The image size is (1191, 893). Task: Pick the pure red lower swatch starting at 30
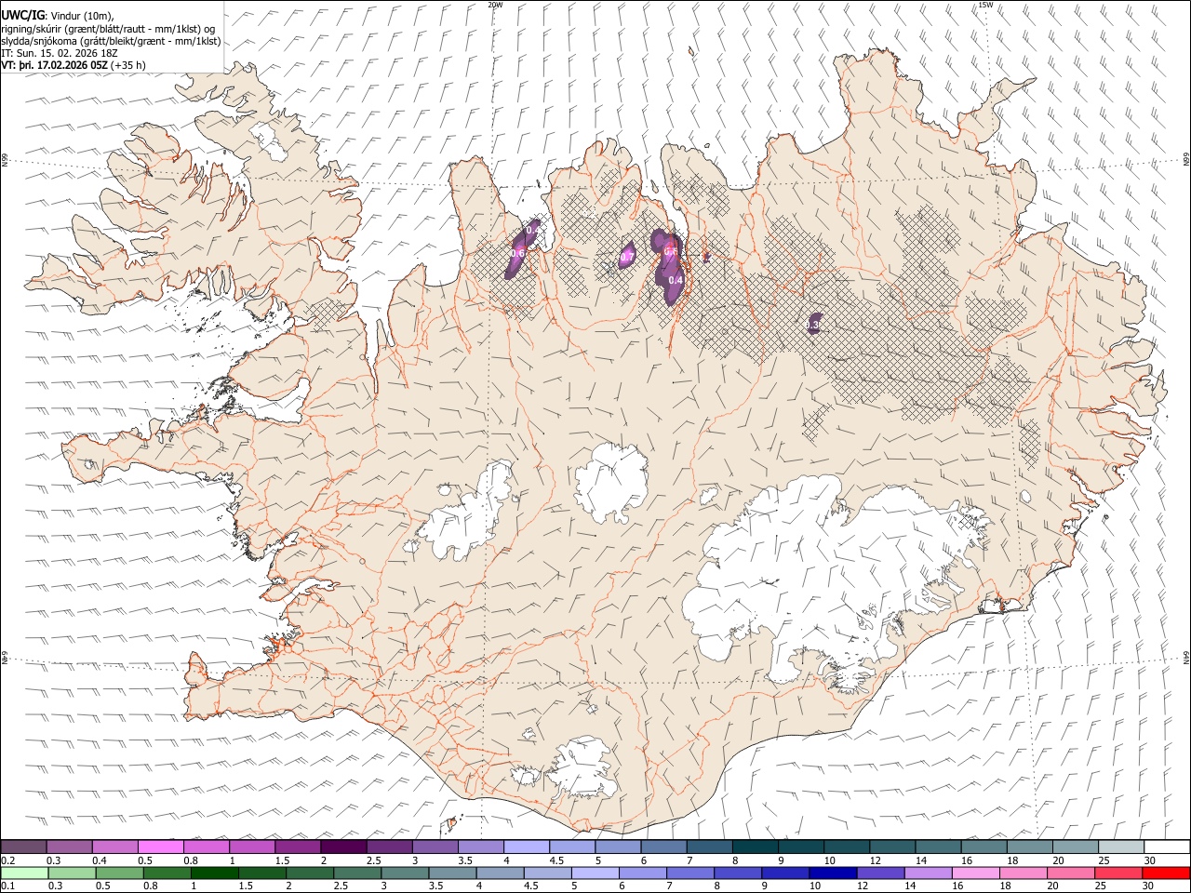[1166, 873]
